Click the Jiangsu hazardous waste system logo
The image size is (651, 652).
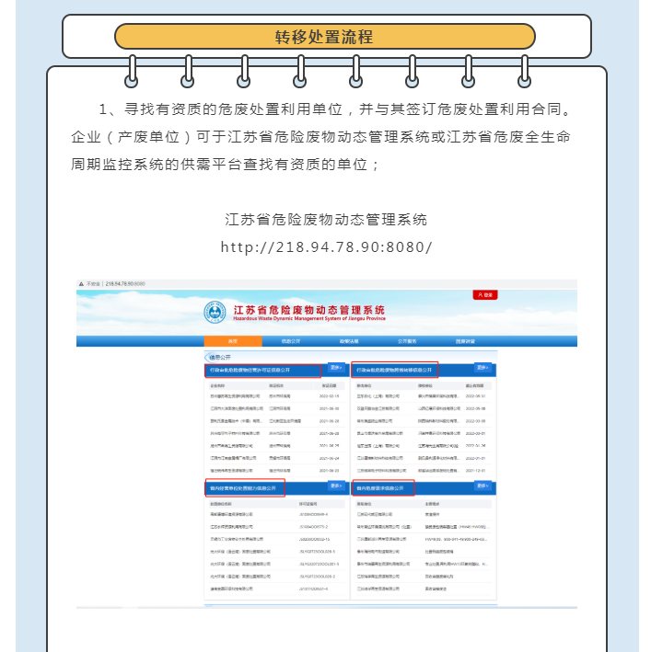(x=215, y=313)
